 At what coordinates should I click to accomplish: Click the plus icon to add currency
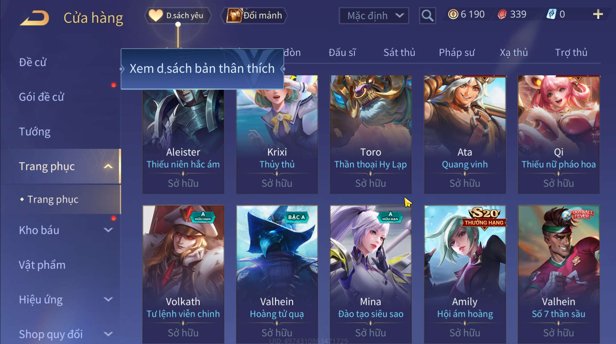pos(598,14)
